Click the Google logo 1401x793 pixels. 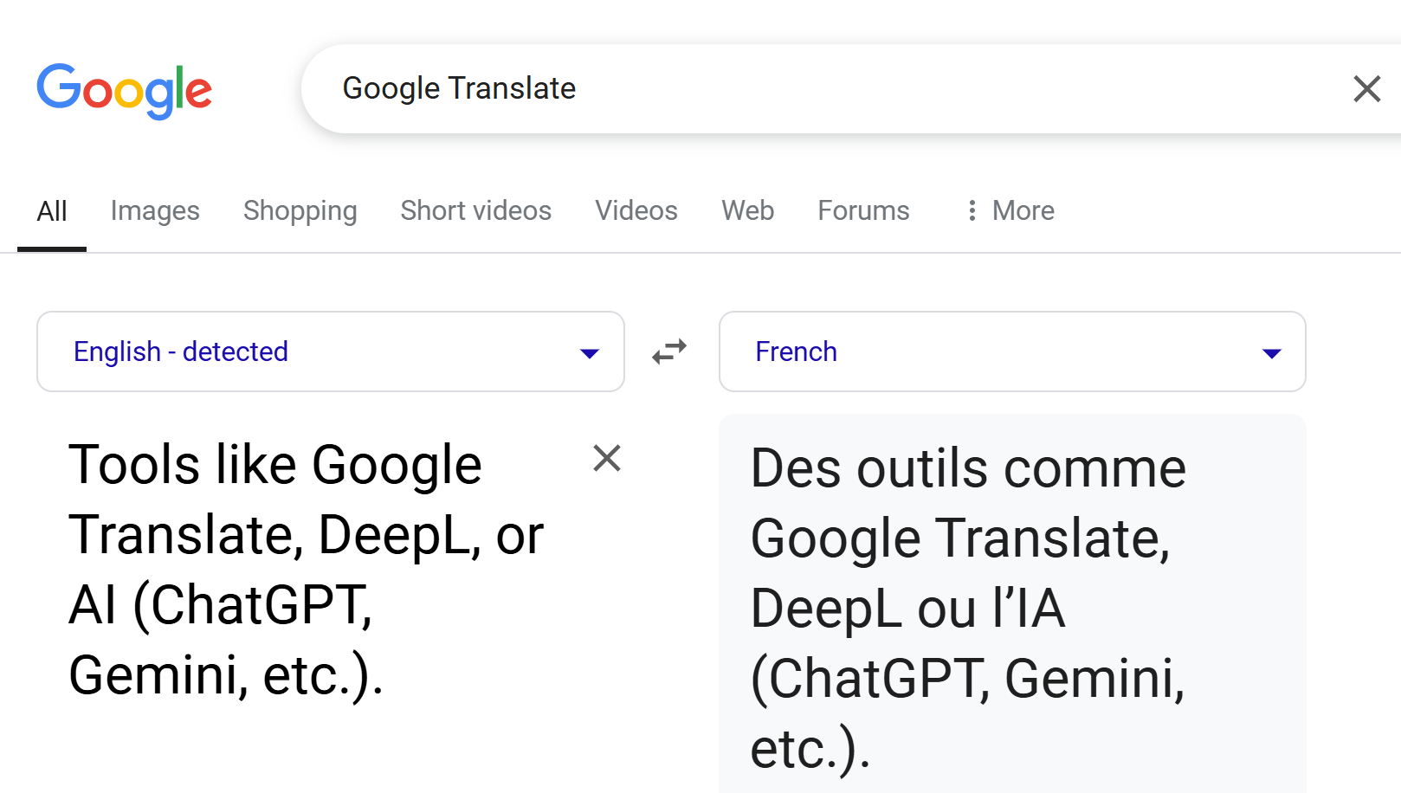tap(125, 90)
